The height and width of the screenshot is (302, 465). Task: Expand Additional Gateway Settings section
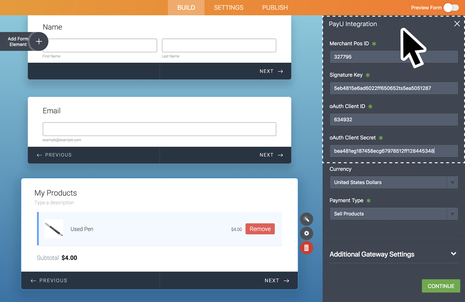point(394,254)
